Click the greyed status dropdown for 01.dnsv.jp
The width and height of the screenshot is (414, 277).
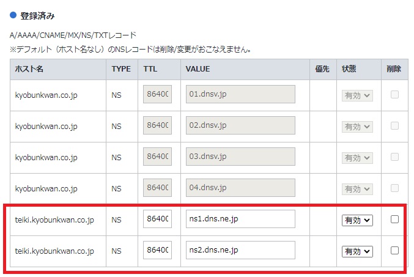pos(357,95)
